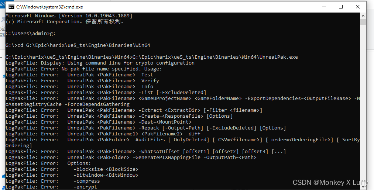Click the -blocksize=<BlockSize> option line
The image size is (374, 190).
point(72,169)
